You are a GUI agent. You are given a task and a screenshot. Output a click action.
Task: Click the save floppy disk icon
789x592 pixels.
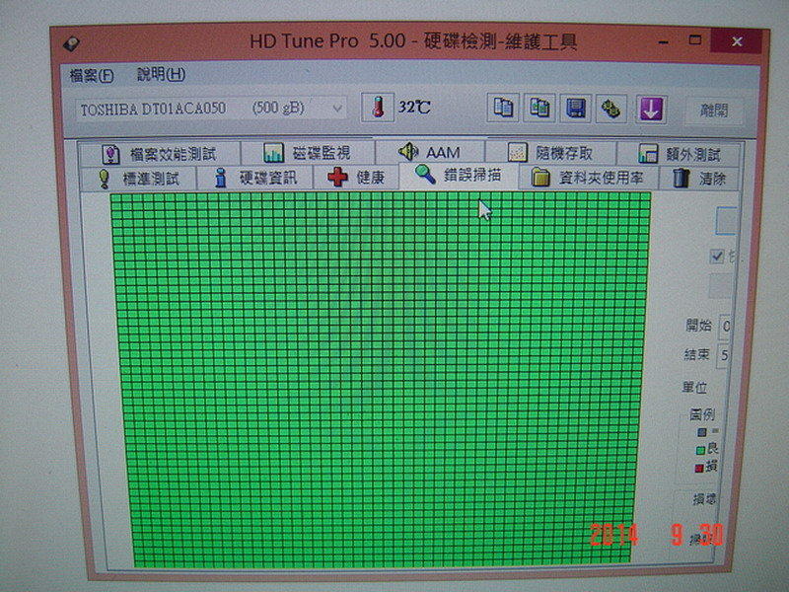[576, 109]
